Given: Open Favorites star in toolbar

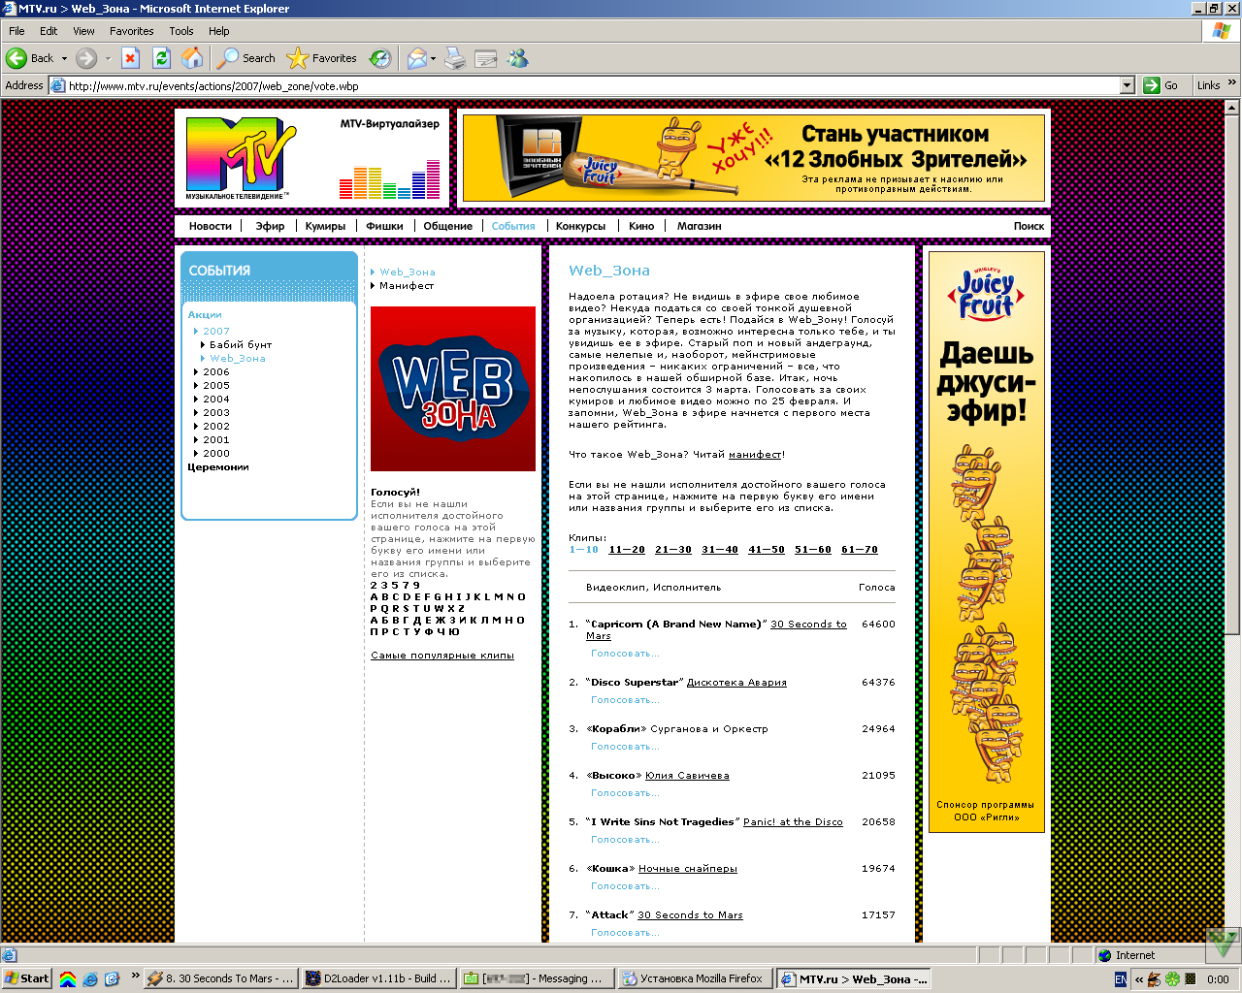Looking at the screenshot, I should [322, 58].
